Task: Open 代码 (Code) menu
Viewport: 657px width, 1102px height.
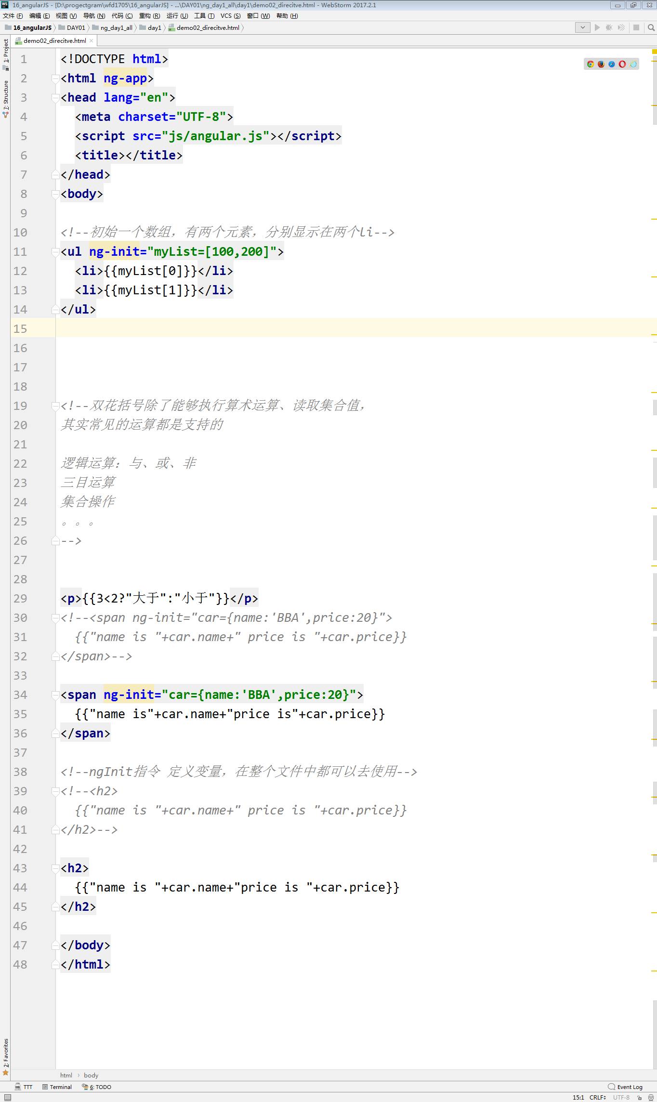Action: pos(122,16)
